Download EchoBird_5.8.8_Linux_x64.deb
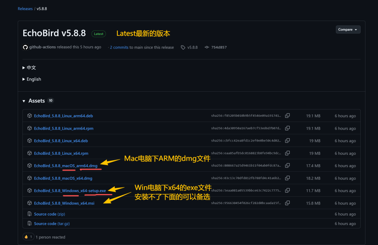 61,141
